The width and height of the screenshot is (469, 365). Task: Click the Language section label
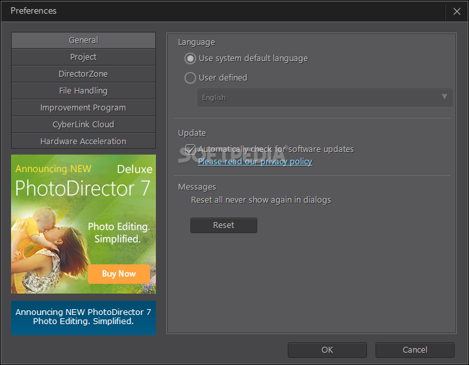197,42
